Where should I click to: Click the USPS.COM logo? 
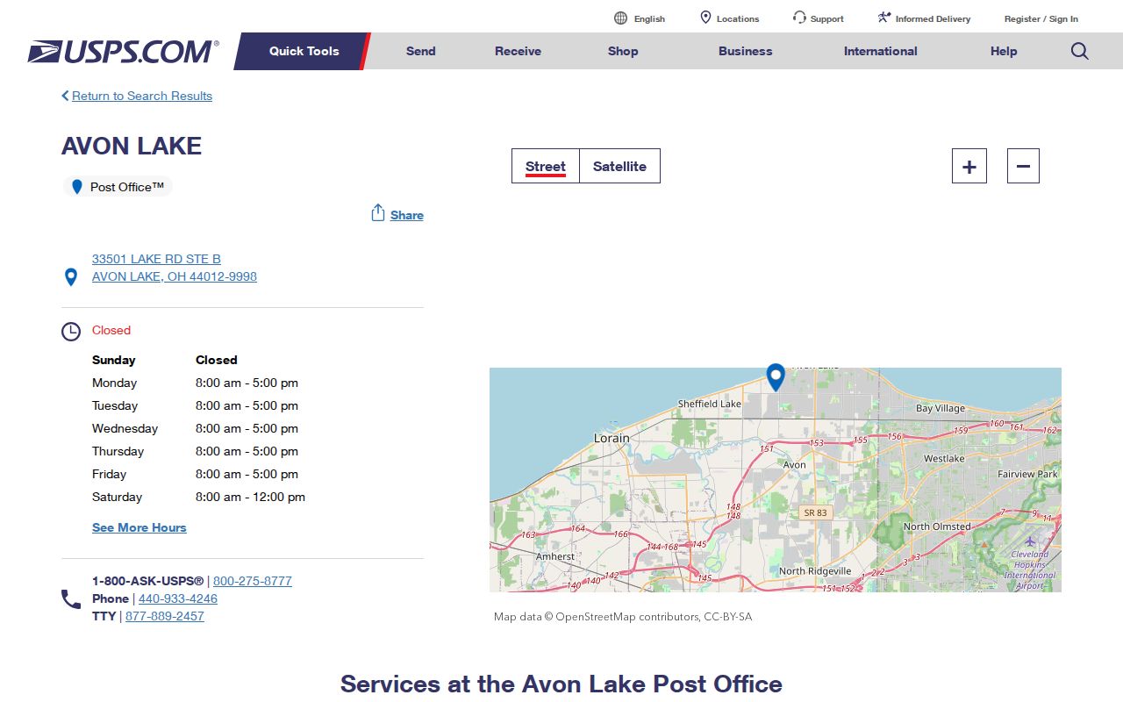tap(124, 51)
